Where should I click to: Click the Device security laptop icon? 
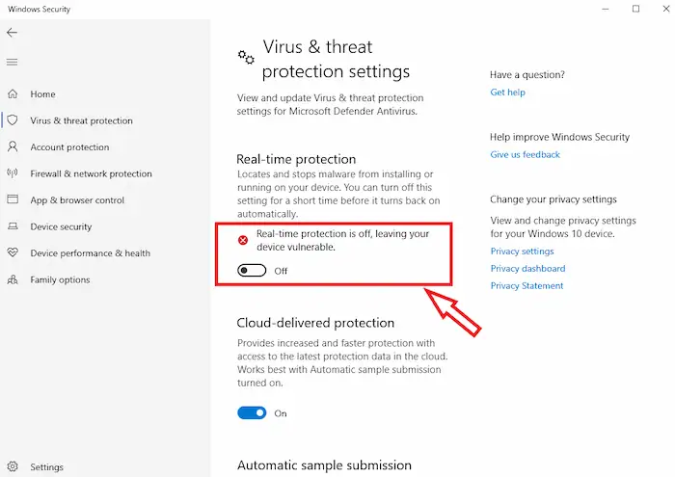click(x=12, y=226)
